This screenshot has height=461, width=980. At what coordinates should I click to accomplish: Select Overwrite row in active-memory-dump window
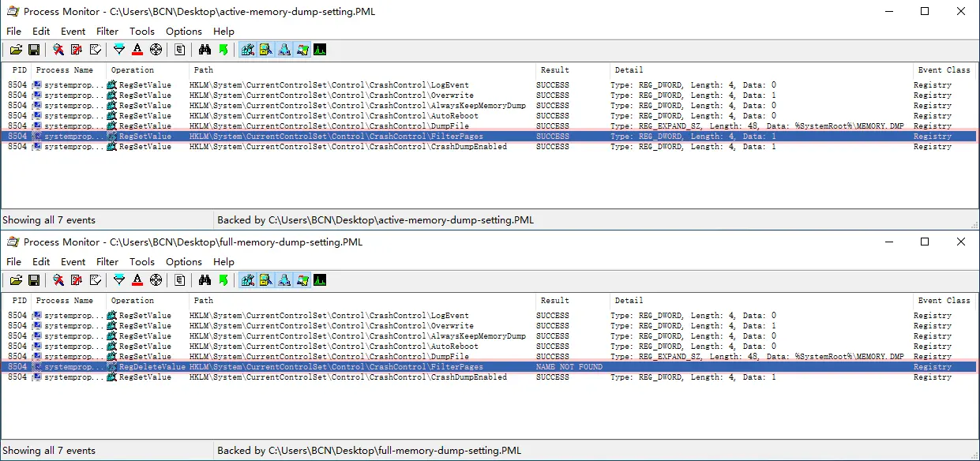tap(490, 96)
